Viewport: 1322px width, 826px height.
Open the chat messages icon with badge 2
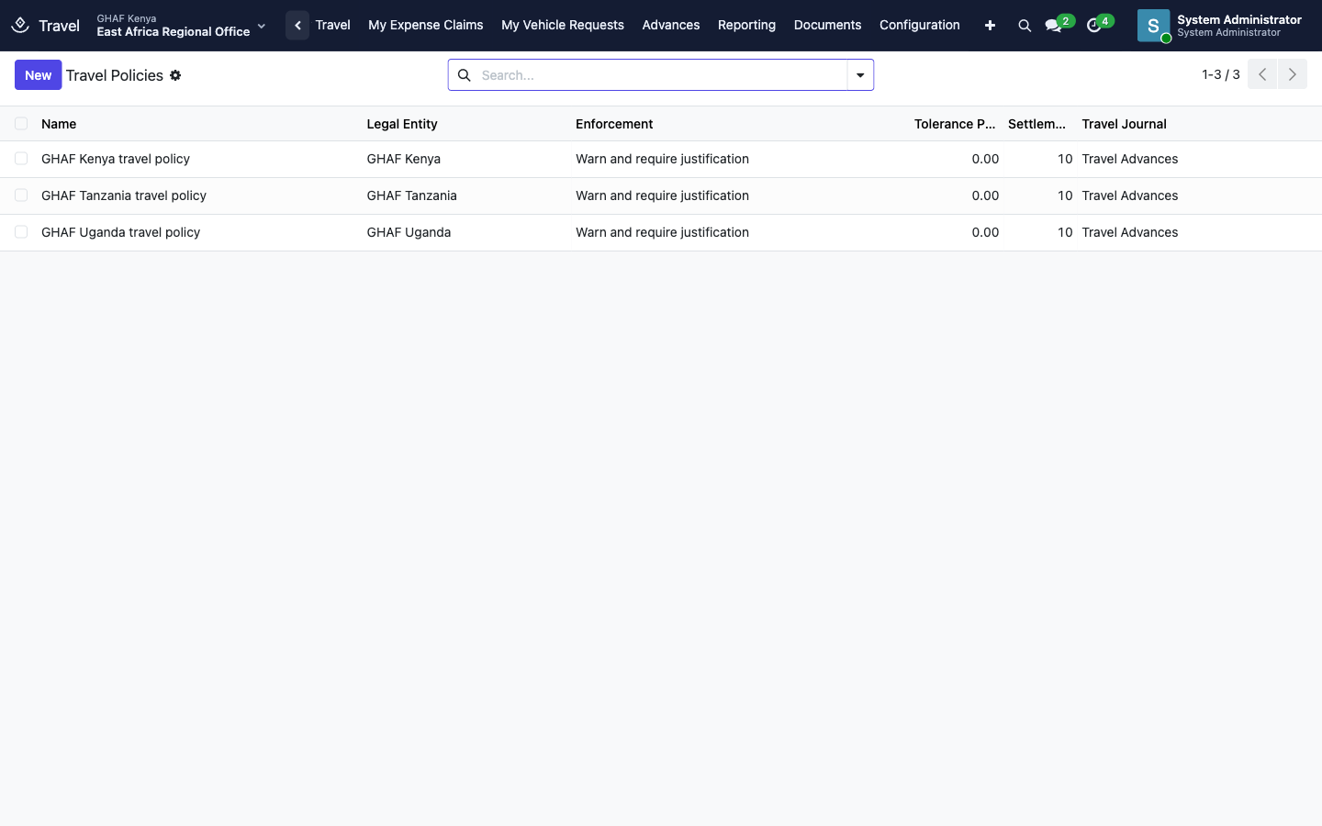[1054, 26]
